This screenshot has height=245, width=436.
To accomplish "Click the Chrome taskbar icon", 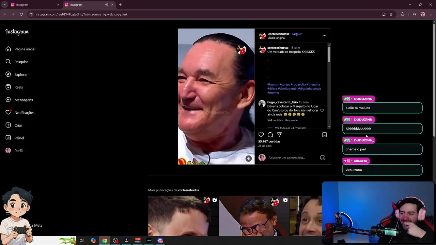I will click(x=104, y=241).
